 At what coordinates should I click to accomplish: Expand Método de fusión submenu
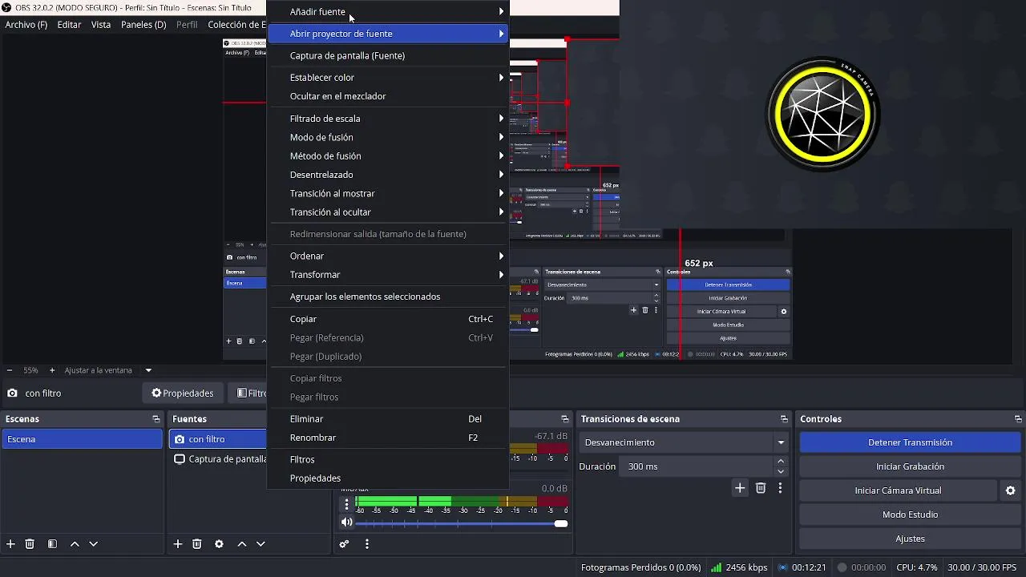(x=388, y=156)
